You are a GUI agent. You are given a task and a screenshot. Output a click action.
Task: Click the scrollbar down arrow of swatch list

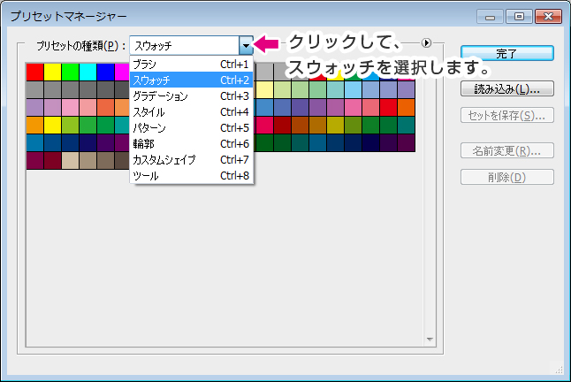[x=430, y=340]
